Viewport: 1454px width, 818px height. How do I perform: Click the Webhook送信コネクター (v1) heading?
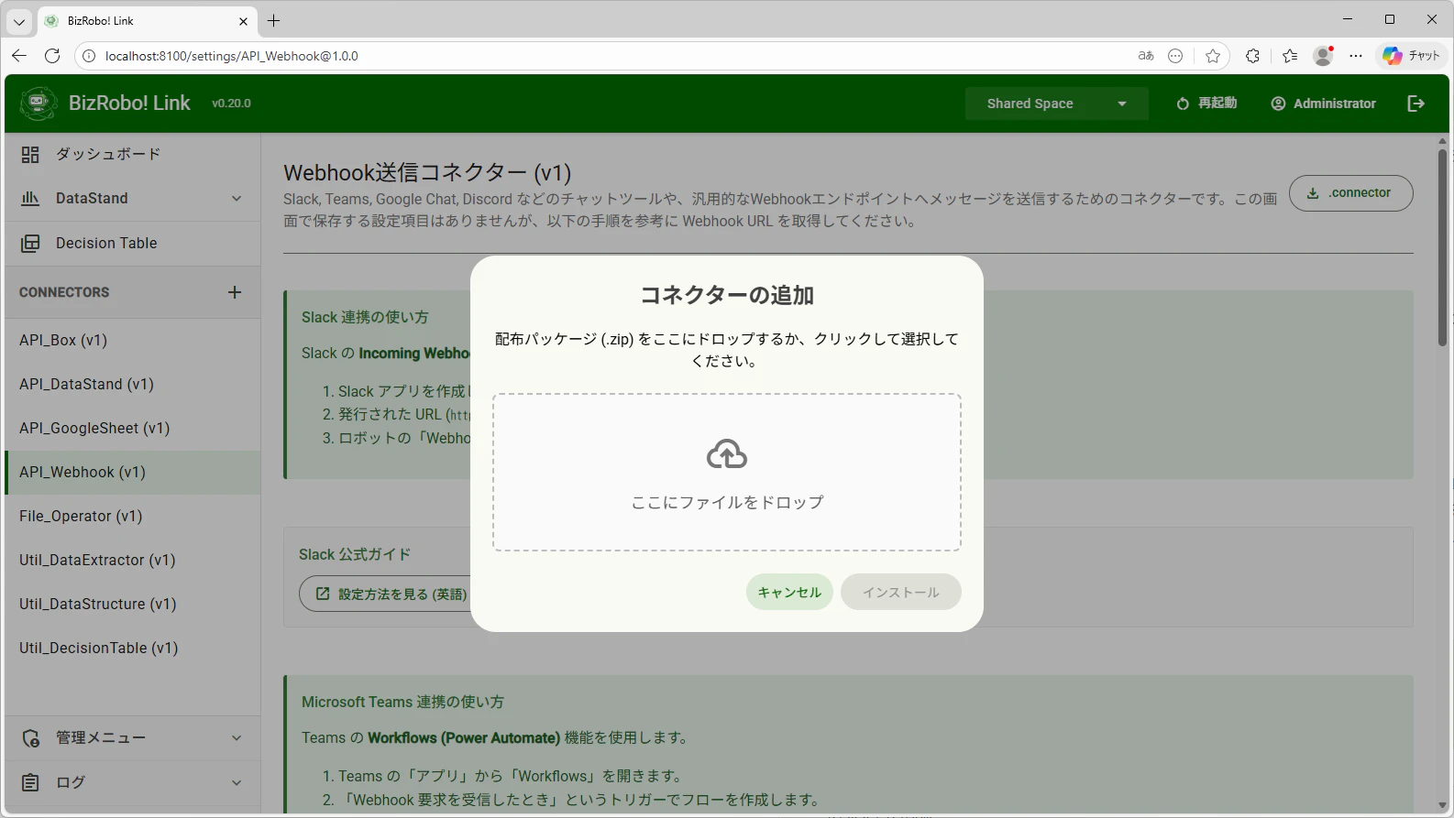pos(427,173)
